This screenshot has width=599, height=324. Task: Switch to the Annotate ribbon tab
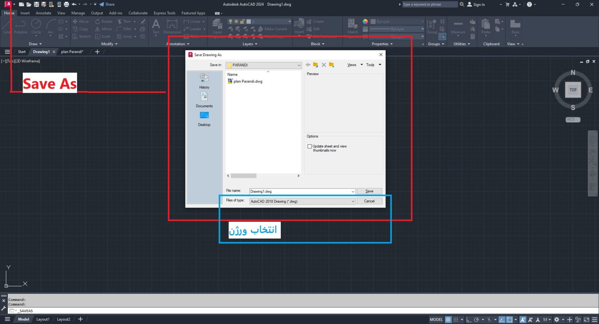click(43, 13)
